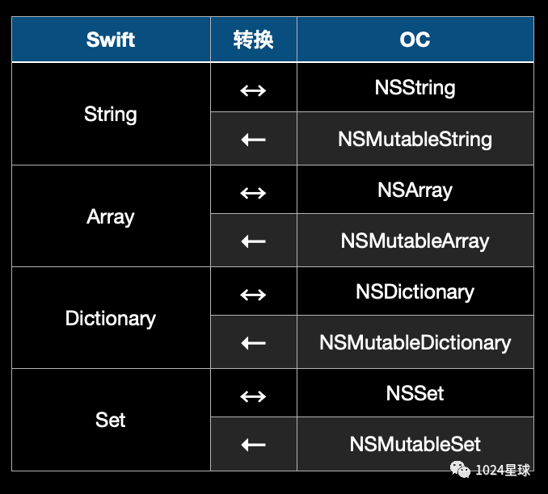Click the WeChat logo watermark icon
Image resolution: width=548 pixels, height=494 pixels.
(x=460, y=469)
